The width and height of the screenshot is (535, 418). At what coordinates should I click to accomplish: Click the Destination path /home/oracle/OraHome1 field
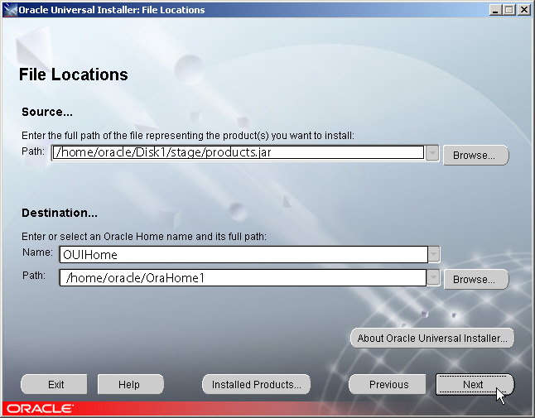click(243, 277)
